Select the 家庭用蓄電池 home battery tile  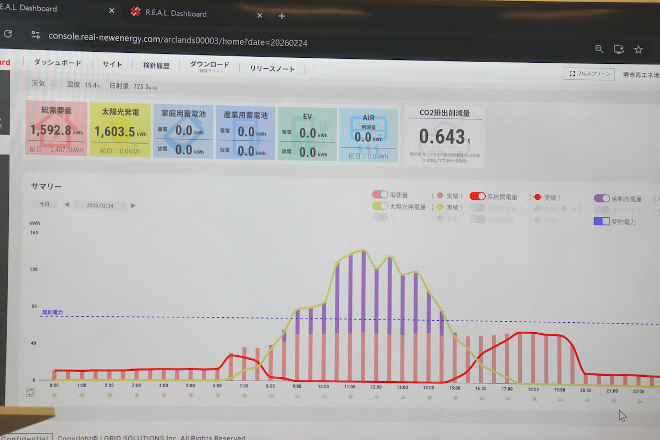(x=183, y=132)
